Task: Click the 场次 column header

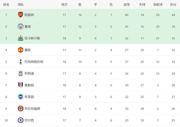Action: 64,5
